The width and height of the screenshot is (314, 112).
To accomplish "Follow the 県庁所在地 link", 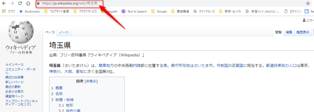I will point(181,66).
